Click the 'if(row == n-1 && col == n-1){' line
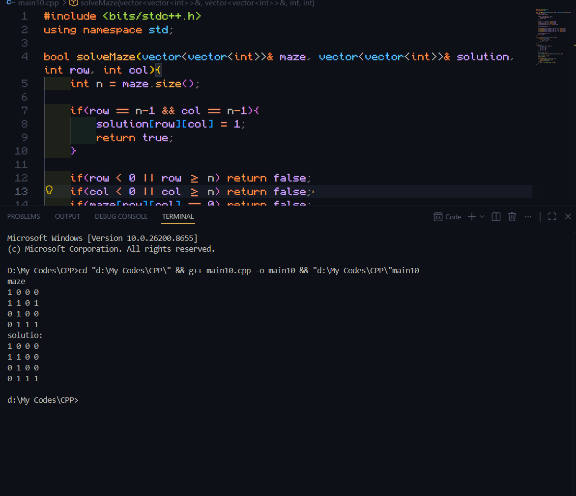This screenshot has height=496, width=576. pyautogui.click(x=165, y=110)
